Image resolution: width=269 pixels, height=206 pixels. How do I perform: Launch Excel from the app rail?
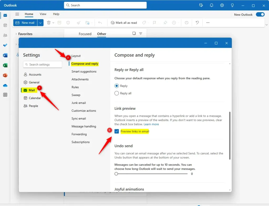click(x=5, y=65)
